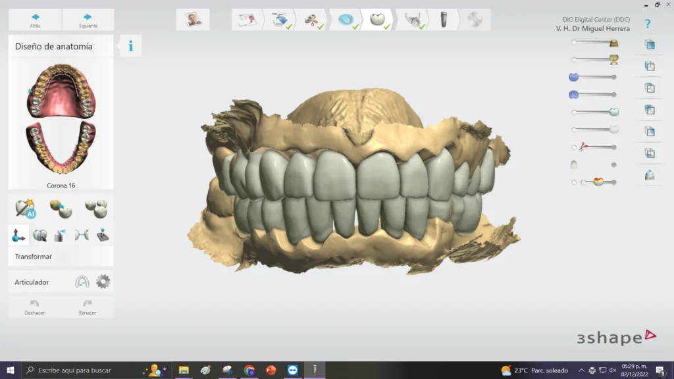The height and width of the screenshot is (379, 674).
Task: Toggle the grey tooth shape visibility
Action: tap(574, 164)
